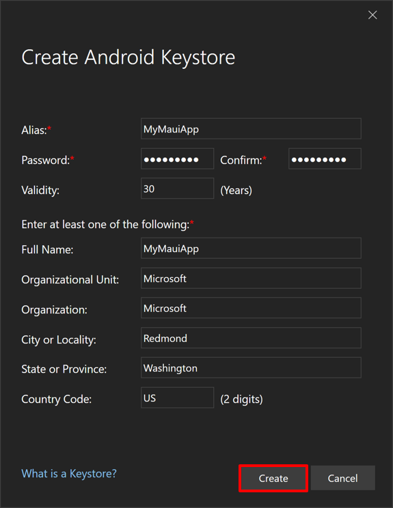Click the State or Province label

64,369
